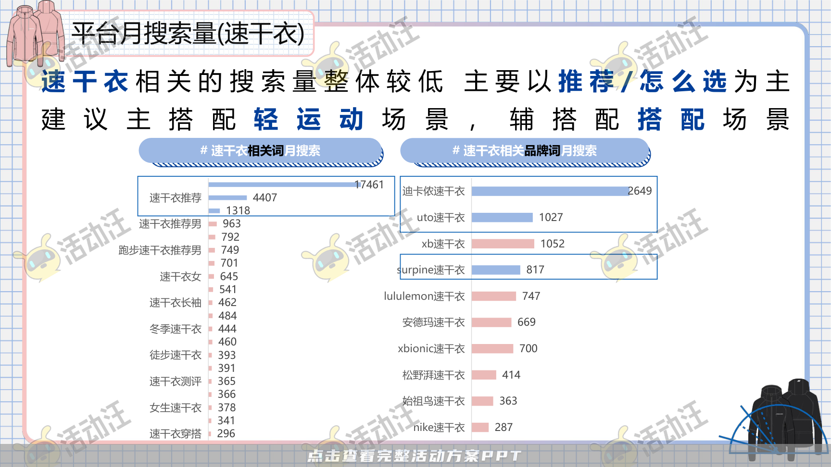This screenshot has height=467, width=831.
Task: Click the chart label 速干衣女
Action: [180, 277]
